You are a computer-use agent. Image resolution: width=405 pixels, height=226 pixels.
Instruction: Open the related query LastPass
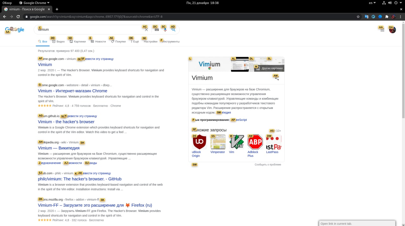pos(273,144)
